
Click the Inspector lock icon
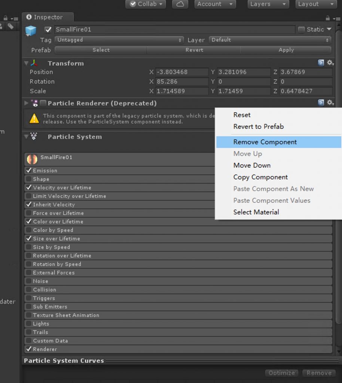coord(327,18)
